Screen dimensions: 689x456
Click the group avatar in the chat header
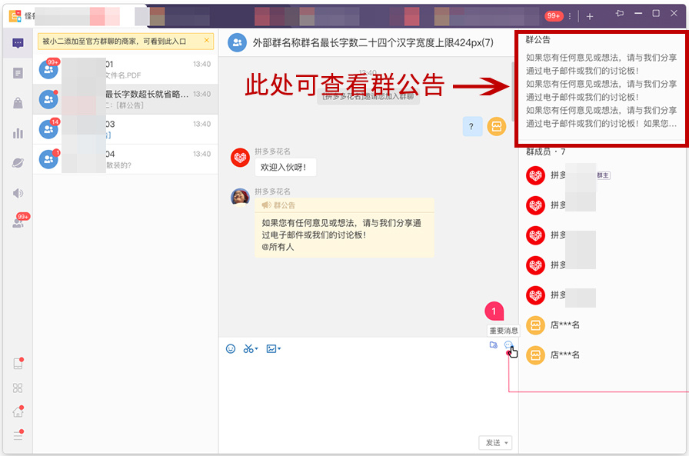[x=237, y=42]
